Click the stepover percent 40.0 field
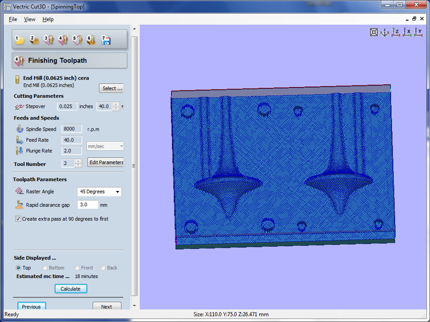 (x=104, y=106)
